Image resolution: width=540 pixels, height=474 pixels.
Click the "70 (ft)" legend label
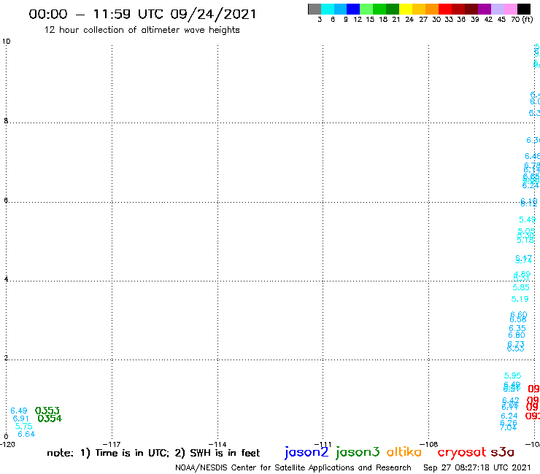[x=522, y=20]
